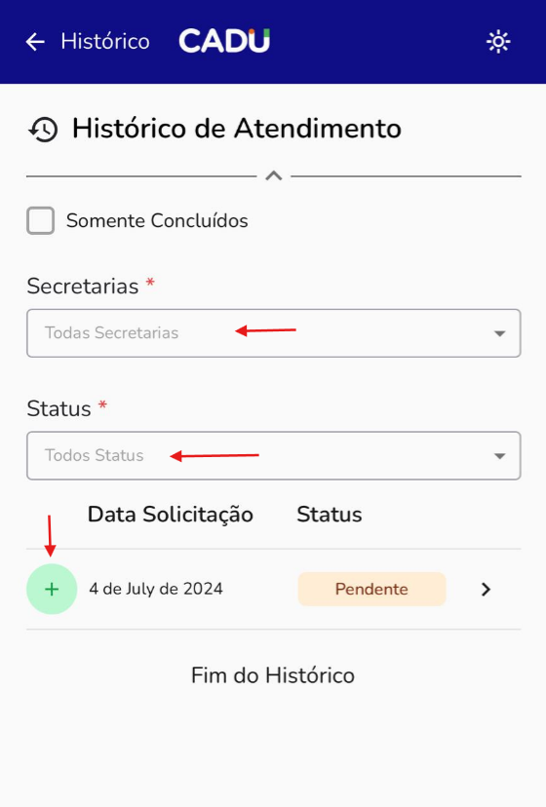Expand the 4 de July entry with the green plus

[x=52, y=590]
